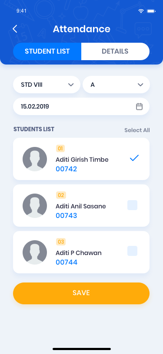Tap the Wi-Fi status icon
This screenshot has height=354, width=163.
pos(141,11)
